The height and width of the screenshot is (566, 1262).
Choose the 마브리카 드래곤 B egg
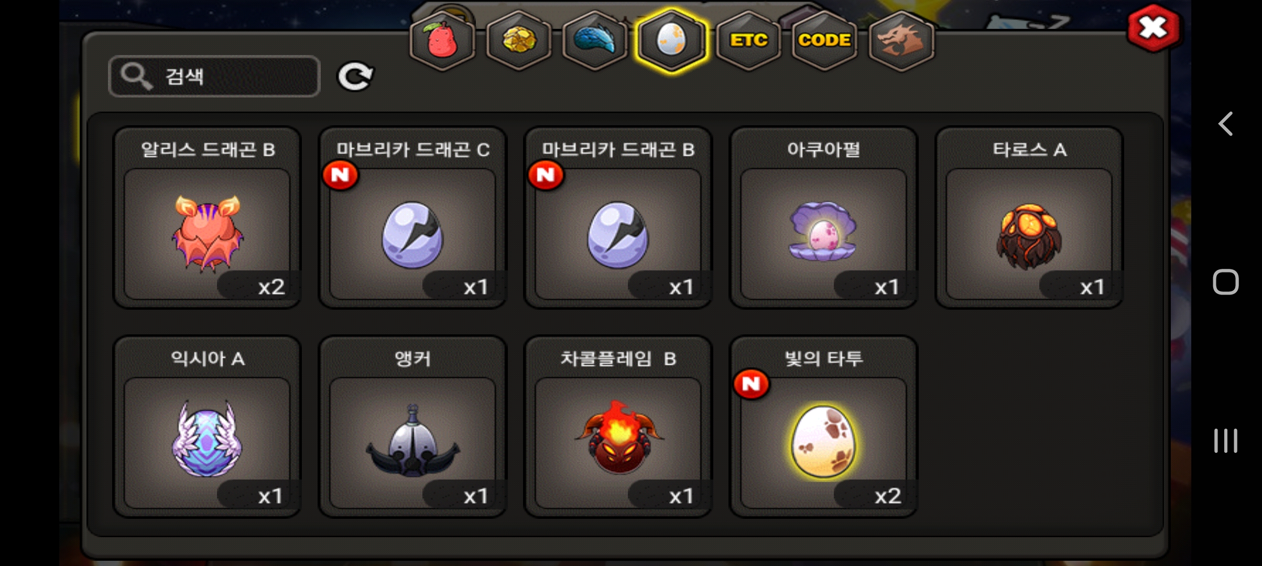pos(618,218)
